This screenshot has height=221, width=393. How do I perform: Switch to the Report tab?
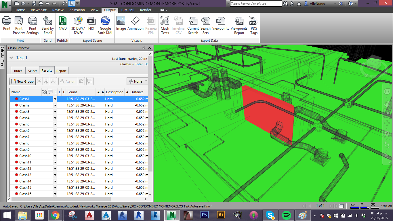click(x=61, y=71)
